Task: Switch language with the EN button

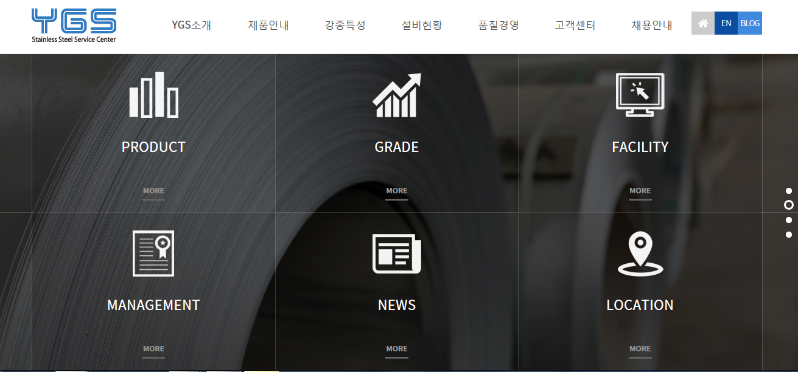Action: (x=726, y=23)
